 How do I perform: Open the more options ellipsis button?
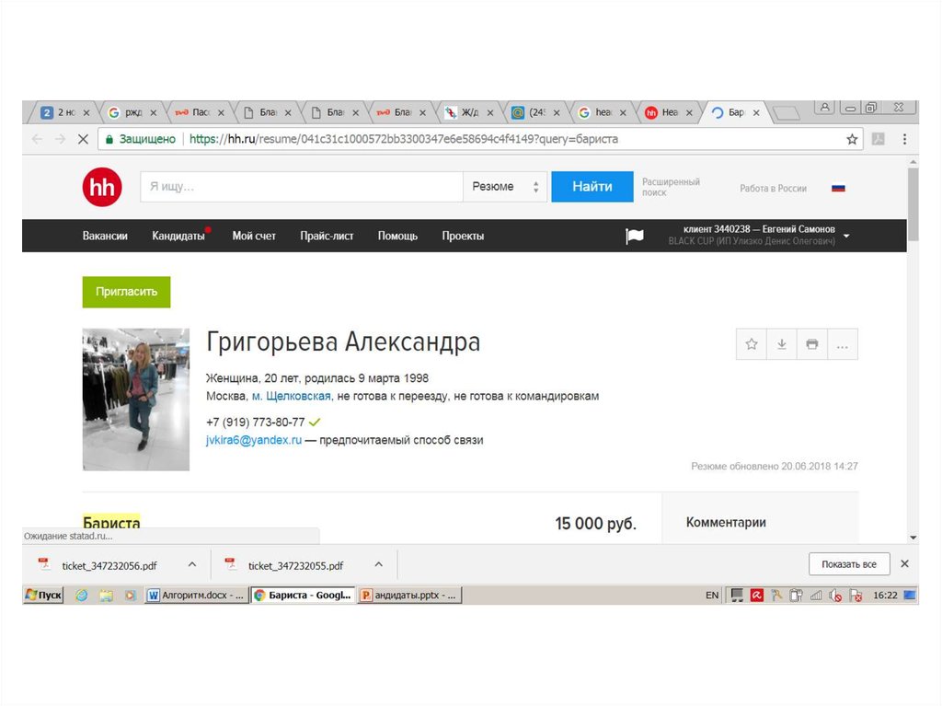coord(842,344)
